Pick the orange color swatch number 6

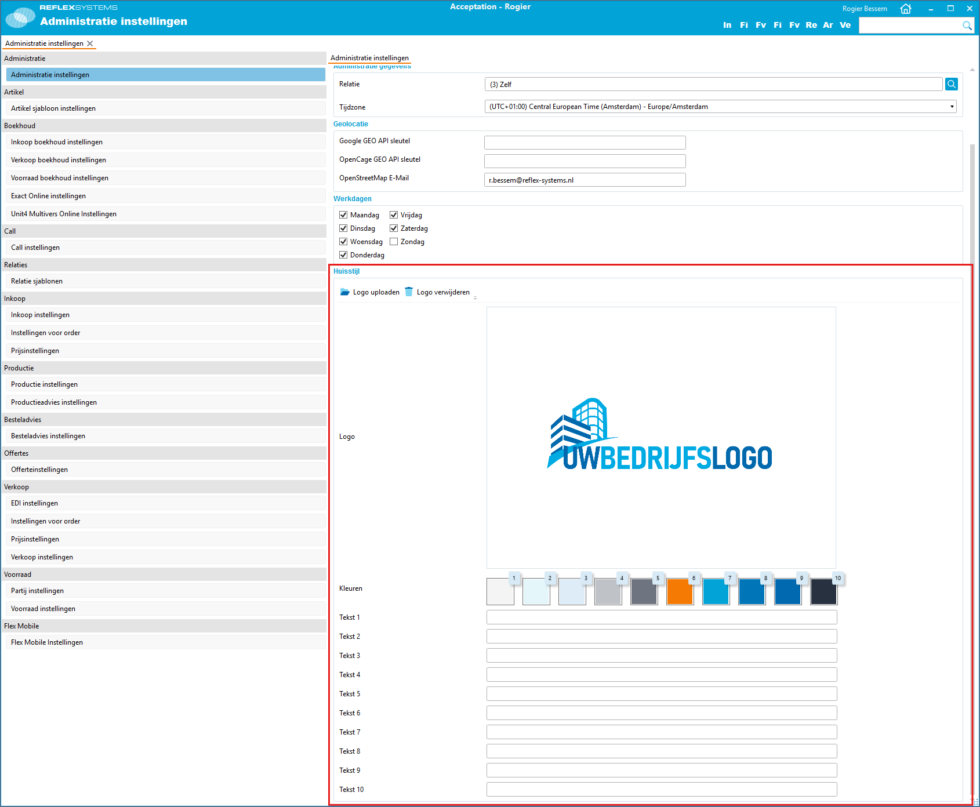coord(680,591)
